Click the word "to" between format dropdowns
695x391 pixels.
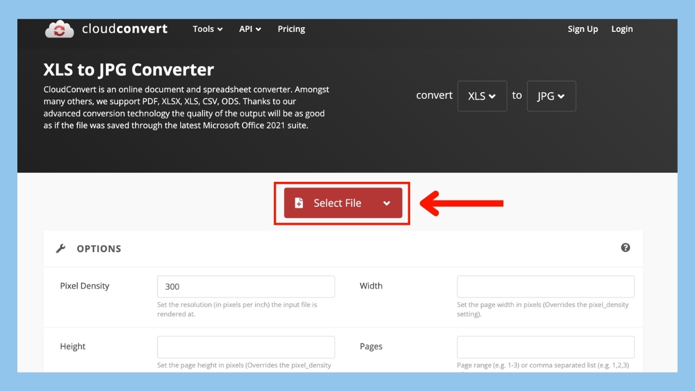click(x=517, y=95)
